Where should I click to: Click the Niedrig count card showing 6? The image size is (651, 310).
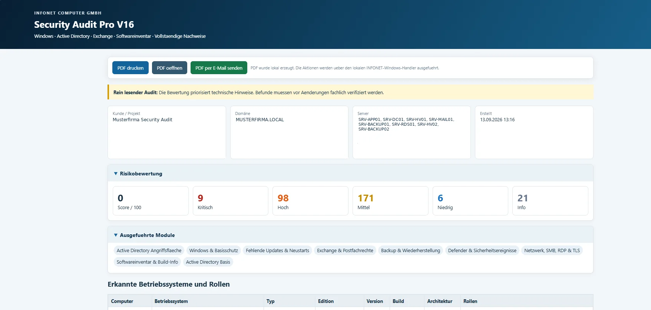(470, 201)
